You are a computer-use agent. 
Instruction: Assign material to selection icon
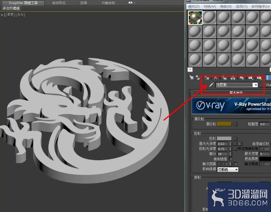tap(207, 78)
